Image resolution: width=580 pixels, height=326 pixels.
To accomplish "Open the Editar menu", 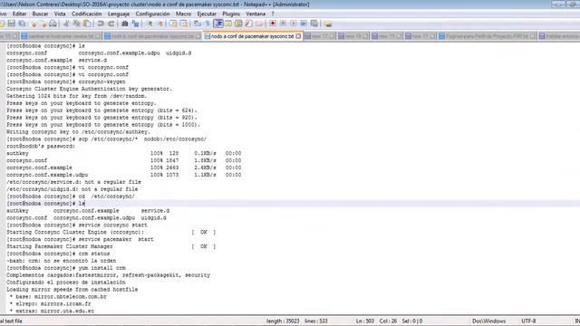I will pyautogui.click(x=19, y=14).
